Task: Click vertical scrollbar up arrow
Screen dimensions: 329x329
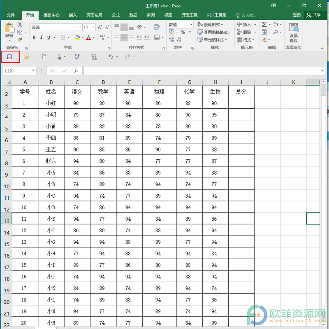Action: (323, 82)
